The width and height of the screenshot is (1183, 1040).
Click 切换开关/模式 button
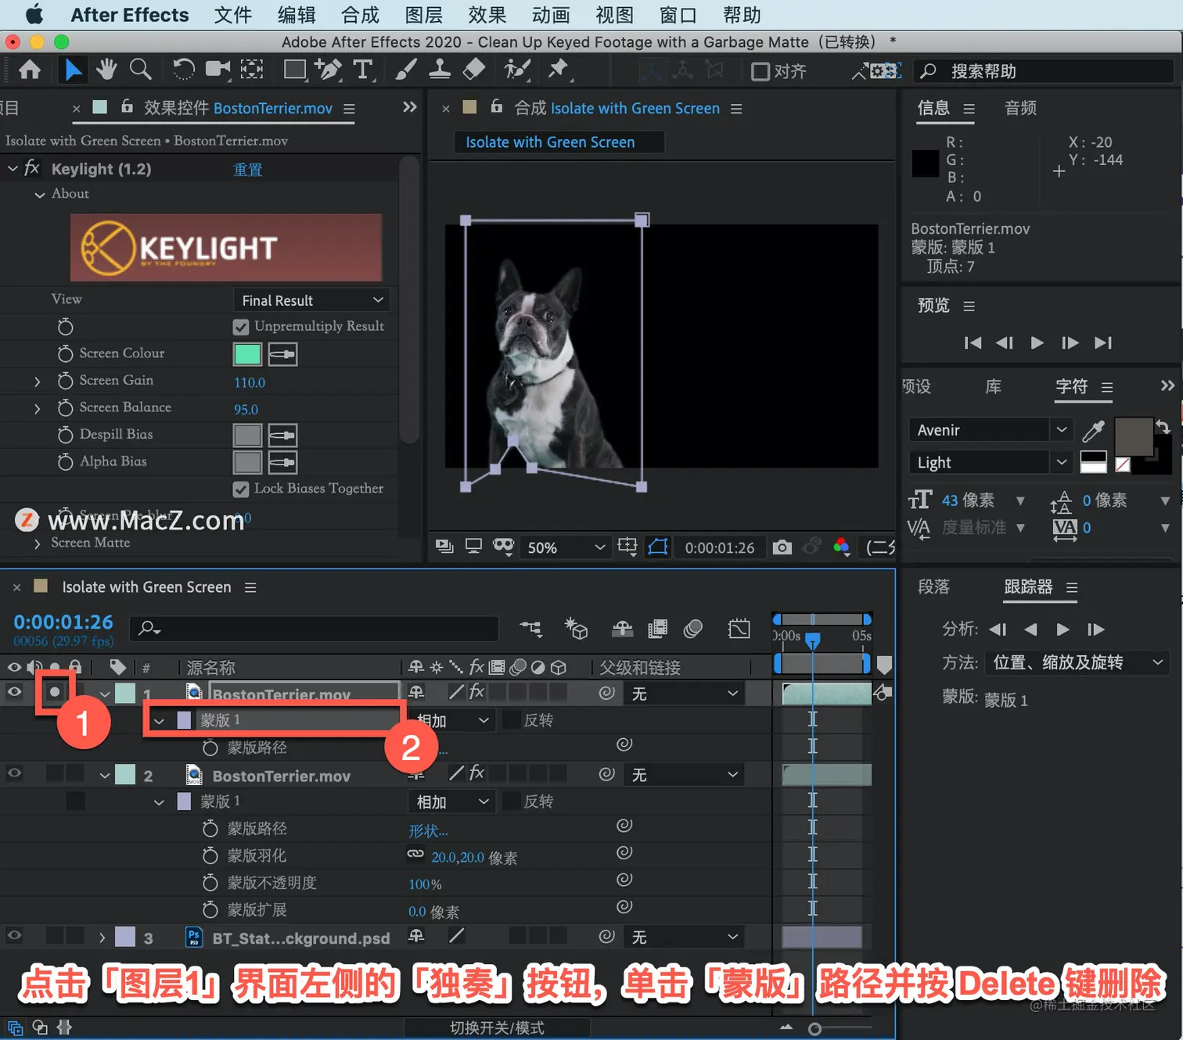pos(497,1027)
